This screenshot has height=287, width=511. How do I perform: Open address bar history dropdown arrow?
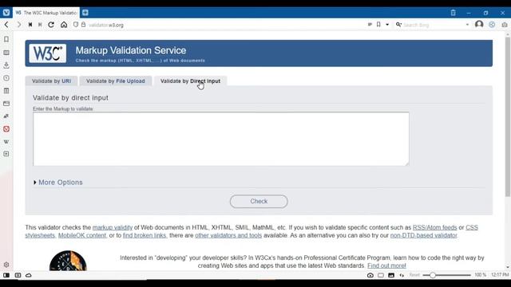point(387,25)
